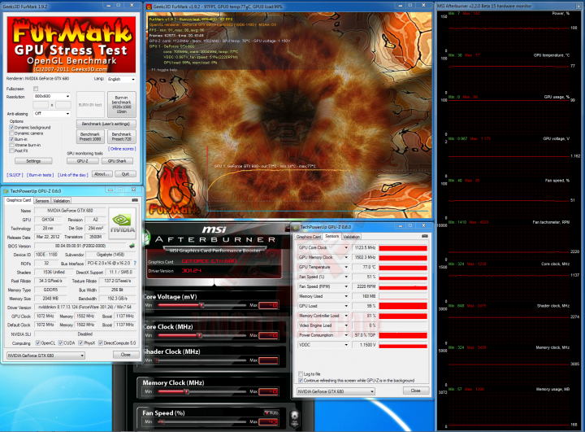This screenshot has height=432, width=585.
Task: Click the NVIDIA logo in GPU-Z
Action: click(122, 223)
